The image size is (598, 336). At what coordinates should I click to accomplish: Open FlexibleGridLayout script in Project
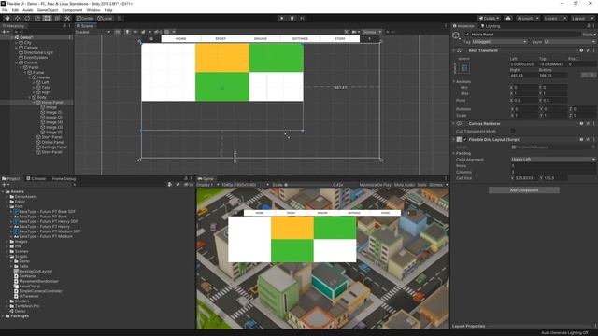tap(36, 272)
